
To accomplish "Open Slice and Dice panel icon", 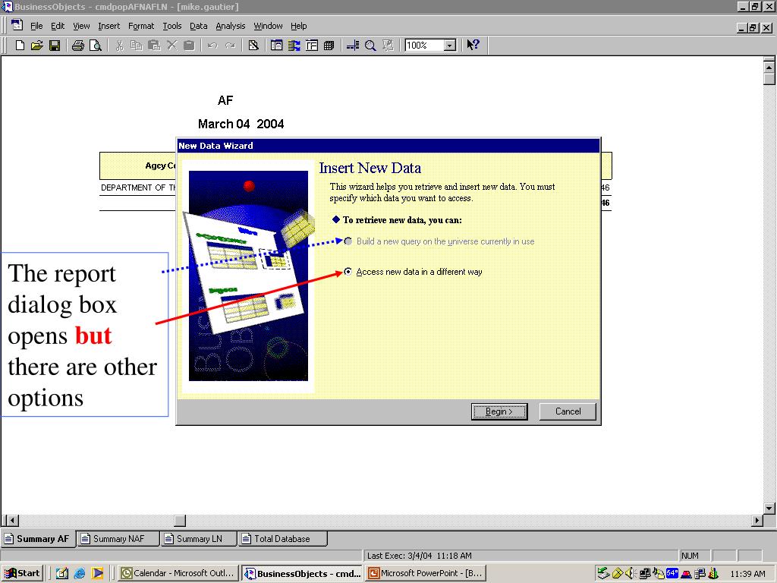I will 294,46.
